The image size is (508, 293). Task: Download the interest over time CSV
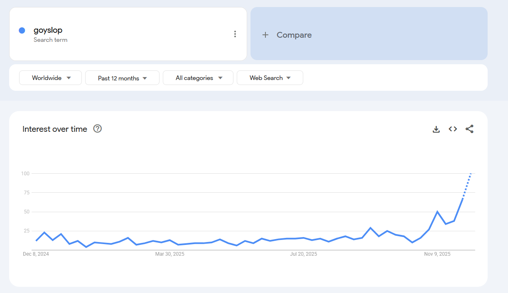pos(436,129)
